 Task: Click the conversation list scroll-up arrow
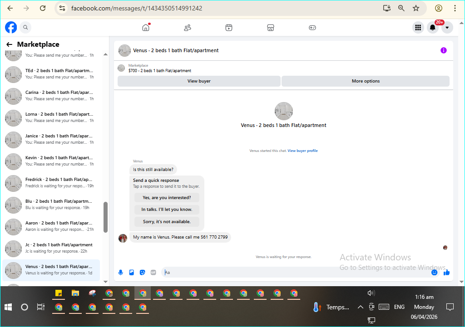click(105, 54)
